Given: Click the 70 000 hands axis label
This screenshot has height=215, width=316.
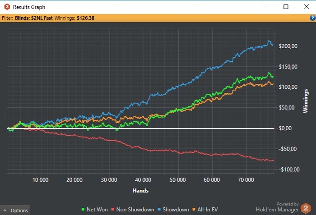Looking at the screenshot, I should pos(246,180).
